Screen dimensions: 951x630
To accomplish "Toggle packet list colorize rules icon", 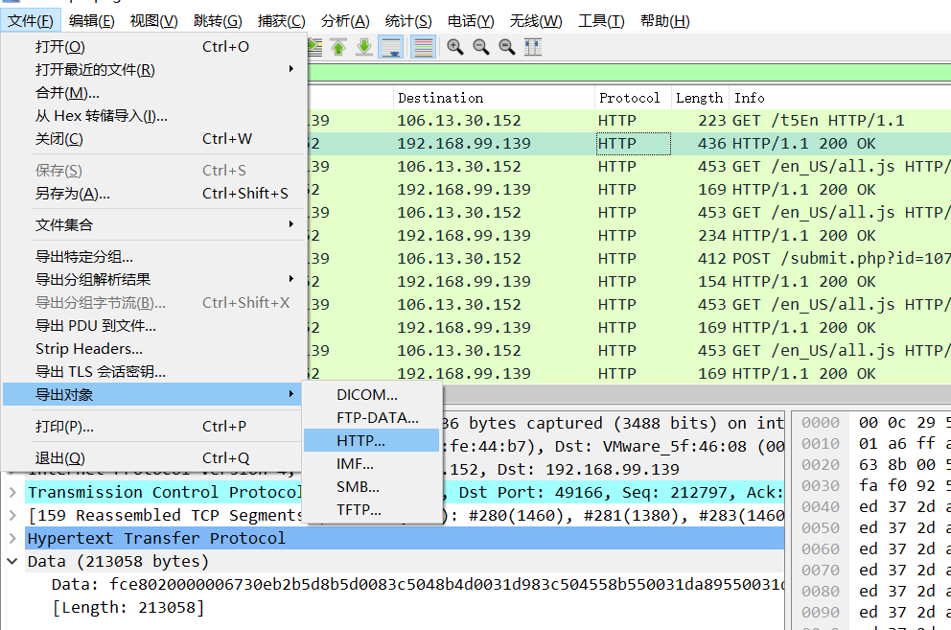I will coord(422,47).
